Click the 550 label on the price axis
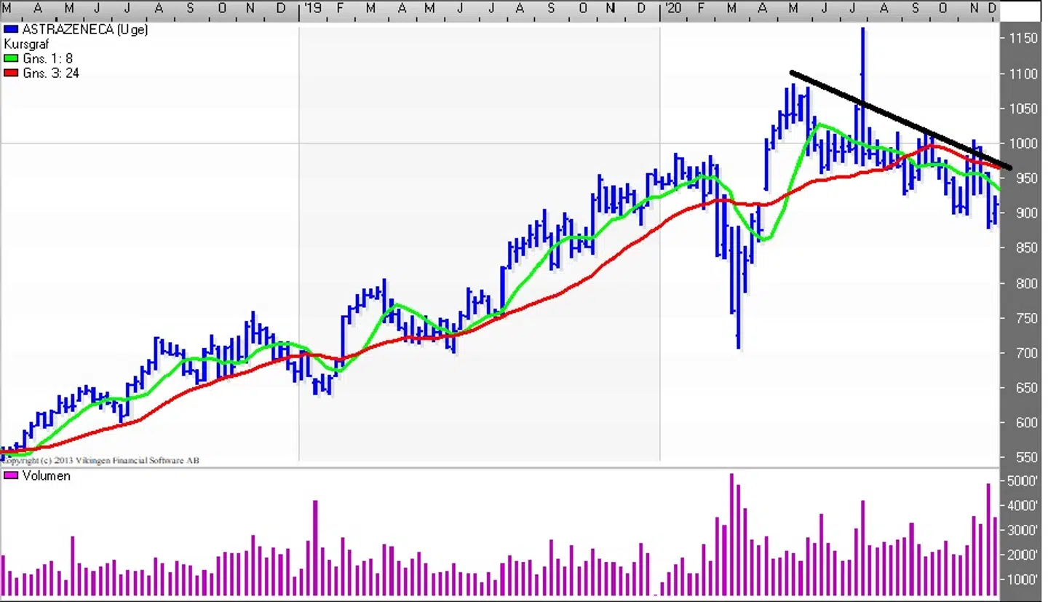 pyautogui.click(x=1025, y=457)
